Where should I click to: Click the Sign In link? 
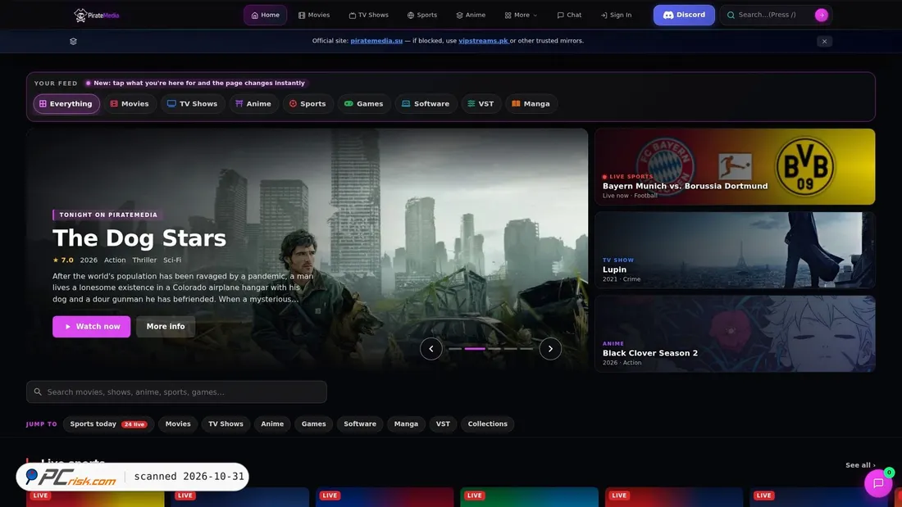[616, 15]
